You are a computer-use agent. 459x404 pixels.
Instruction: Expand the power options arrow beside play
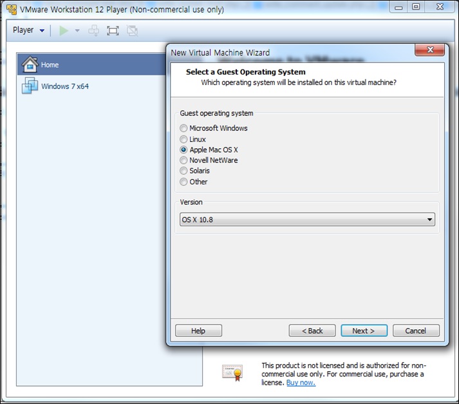tap(77, 30)
